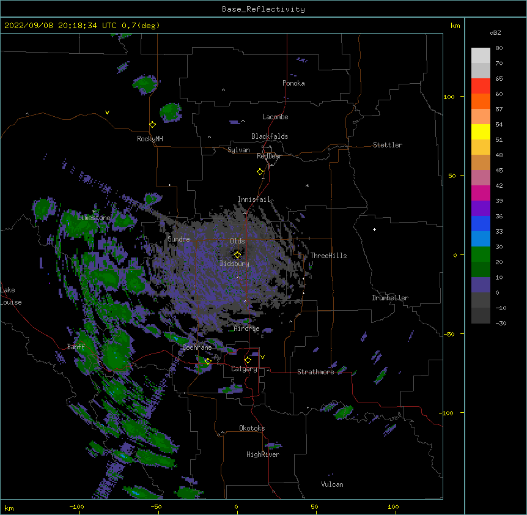Select the bright green 30 dBZ legend color

[x=481, y=254]
